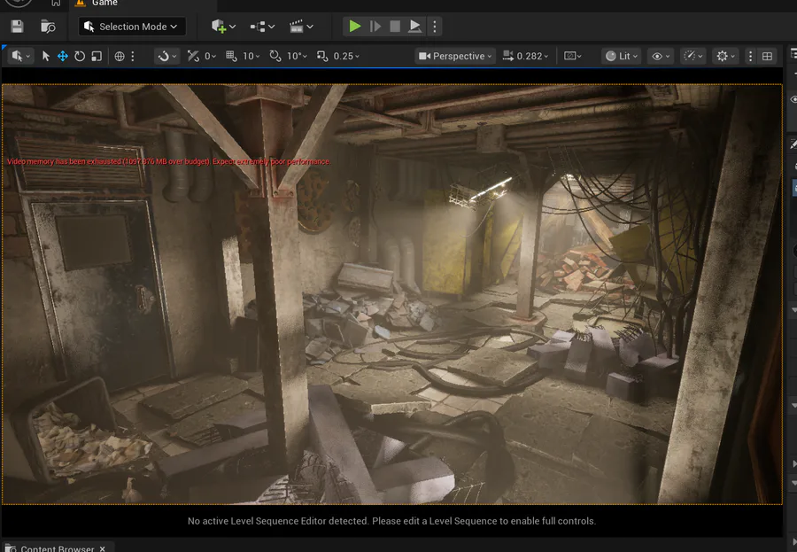Viewport: 797px width, 552px height.
Task: Open the Selection Mode dropdown
Action: [x=132, y=27]
